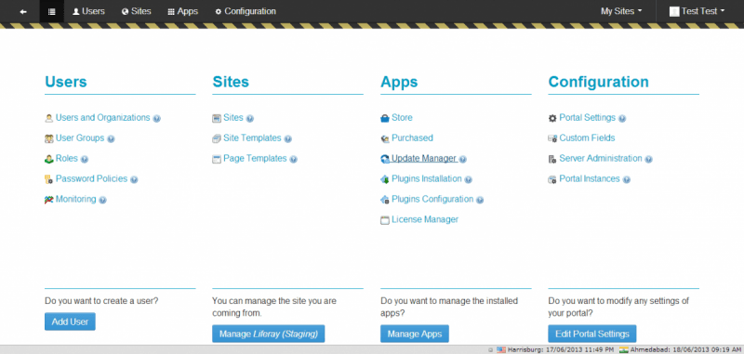Click the Custom Fields icon
This screenshot has width=744, height=354.
[x=552, y=138]
